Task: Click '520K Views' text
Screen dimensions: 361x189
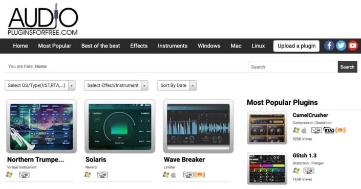Action: [302, 139]
